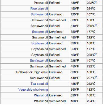Follow the blue Walnut oil link
The width and height of the screenshot is (103, 106).
tap(41, 95)
